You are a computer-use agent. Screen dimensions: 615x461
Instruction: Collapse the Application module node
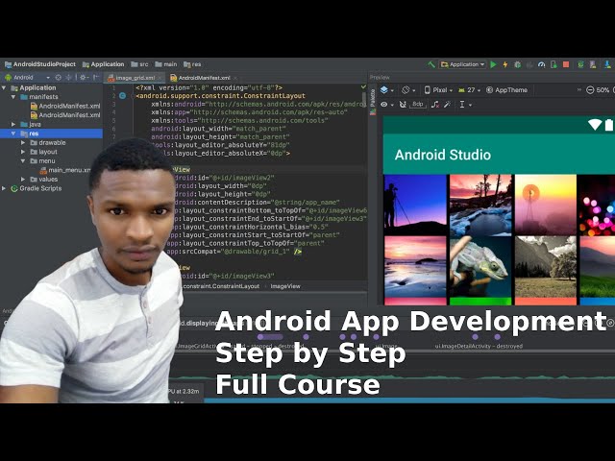coord(4,87)
